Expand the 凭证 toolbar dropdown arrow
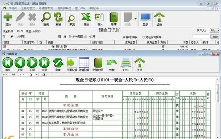This screenshot has width=221, height=139. 136,19
